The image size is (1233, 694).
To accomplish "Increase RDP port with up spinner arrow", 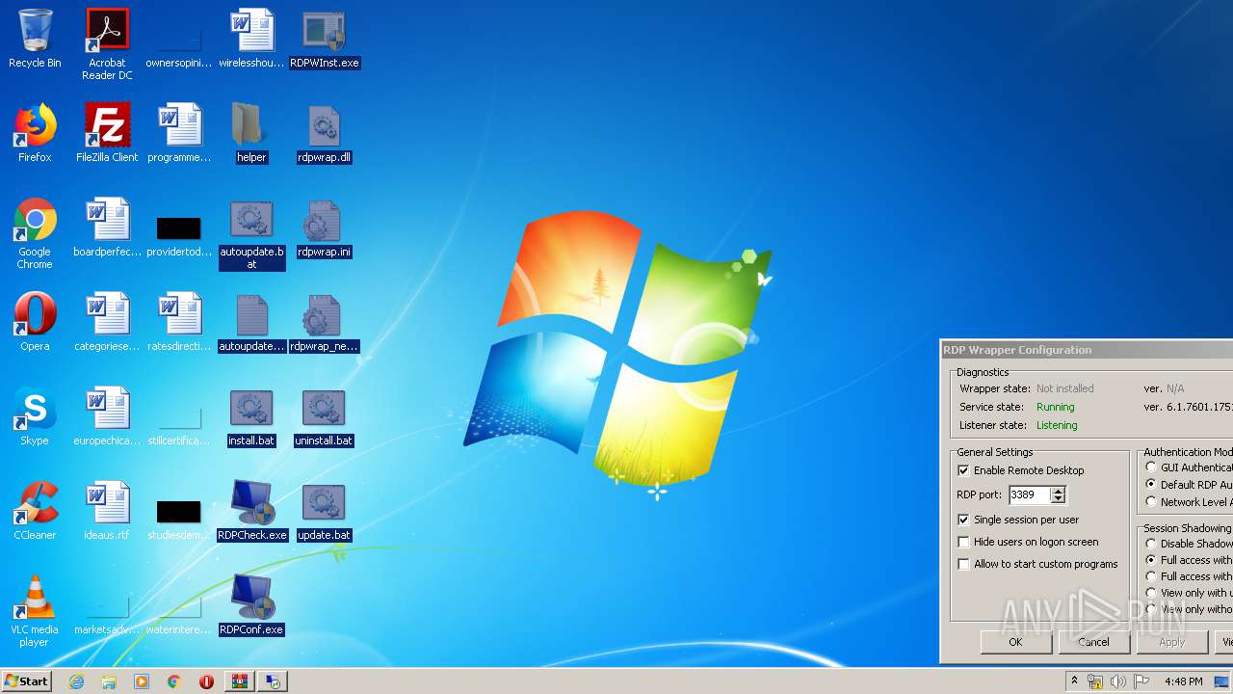I will coord(1058,491).
